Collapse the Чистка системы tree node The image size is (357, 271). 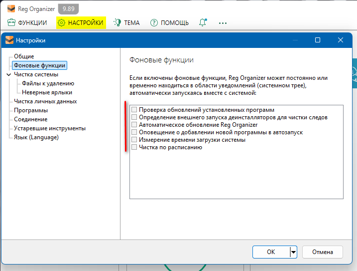8,74
